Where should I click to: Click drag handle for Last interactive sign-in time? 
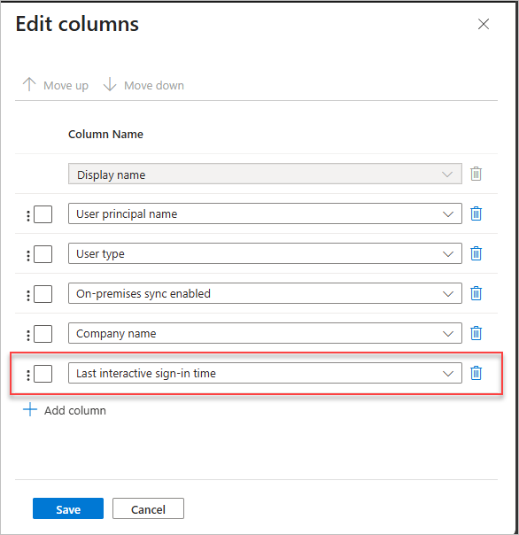(28, 376)
